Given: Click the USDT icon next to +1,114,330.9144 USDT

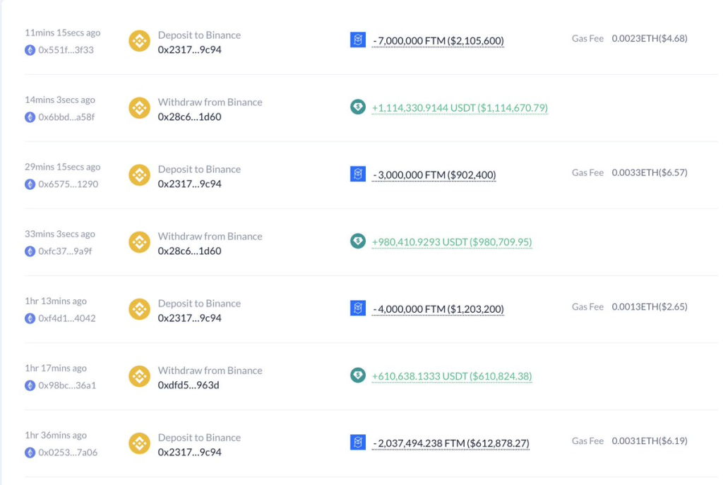Looking at the screenshot, I should point(358,107).
